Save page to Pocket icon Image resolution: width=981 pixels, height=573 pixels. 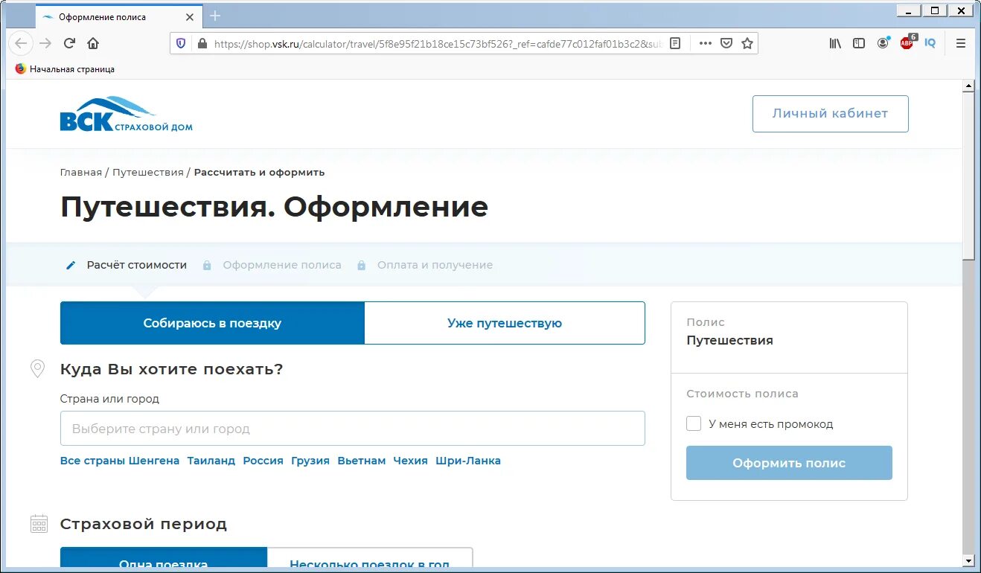(726, 43)
